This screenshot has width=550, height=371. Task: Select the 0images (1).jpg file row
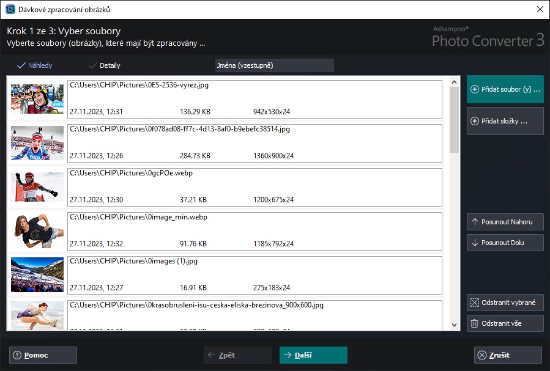[255, 274]
